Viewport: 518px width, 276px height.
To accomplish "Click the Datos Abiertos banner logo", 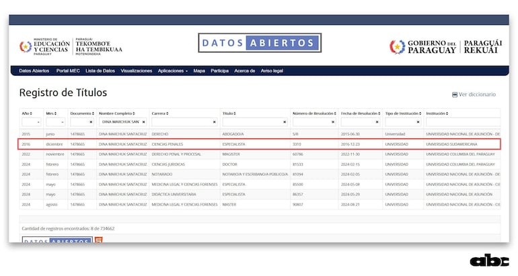I will click(260, 43).
